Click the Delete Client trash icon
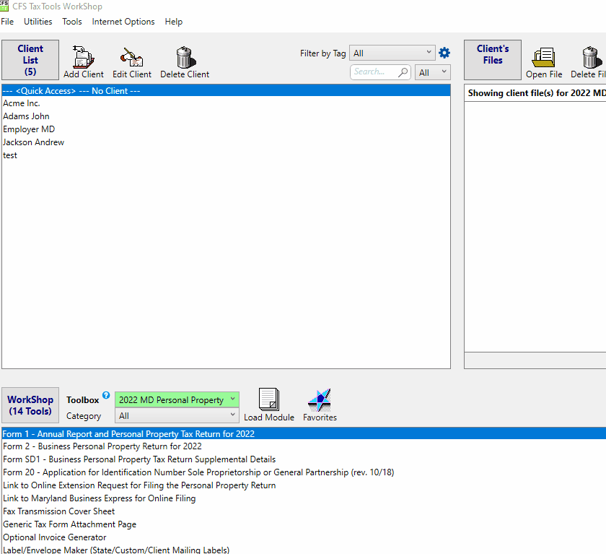The height and width of the screenshot is (554, 606). coord(185,57)
